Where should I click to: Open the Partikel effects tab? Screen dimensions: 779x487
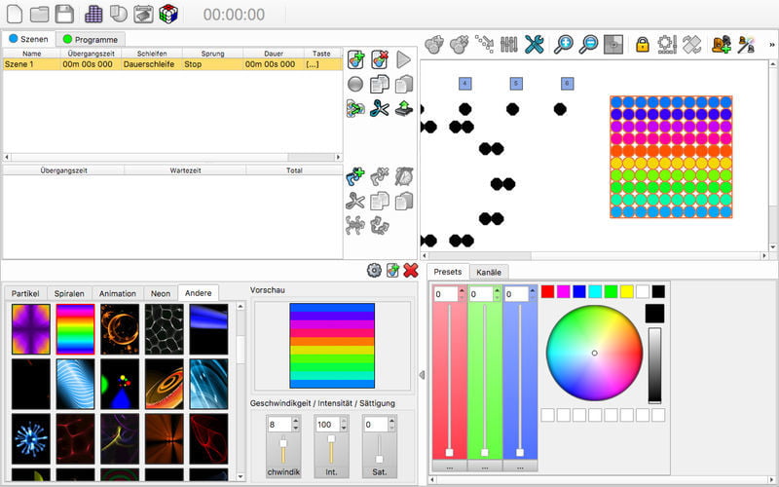point(25,294)
